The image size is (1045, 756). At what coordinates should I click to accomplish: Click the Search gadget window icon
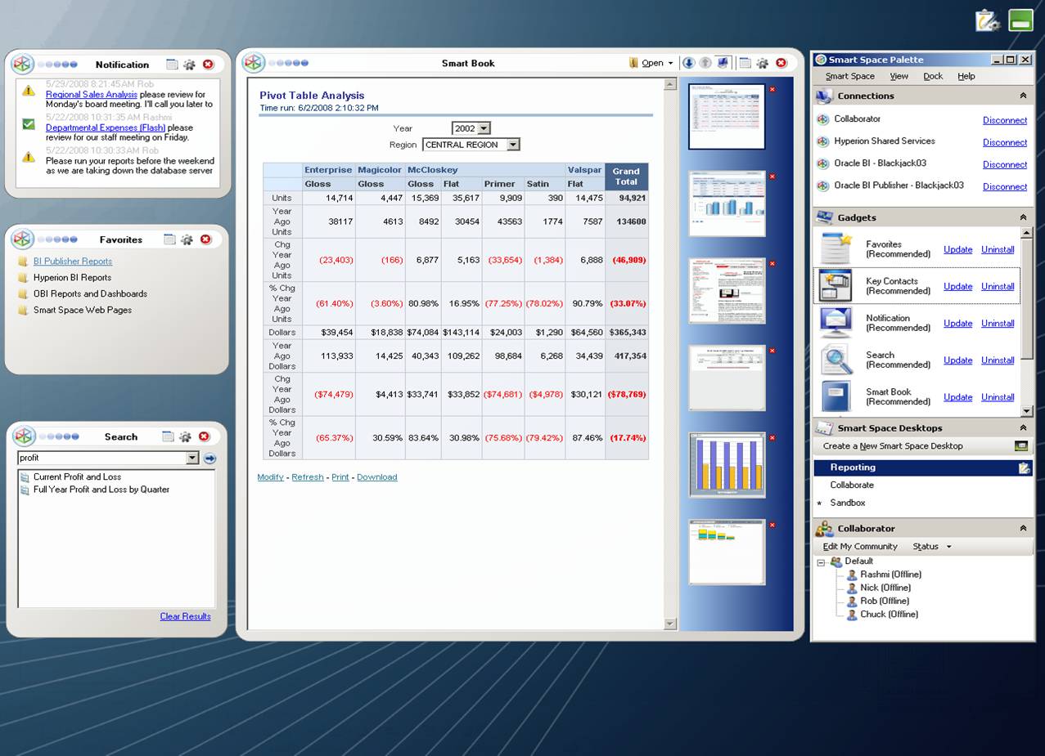(x=168, y=437)
